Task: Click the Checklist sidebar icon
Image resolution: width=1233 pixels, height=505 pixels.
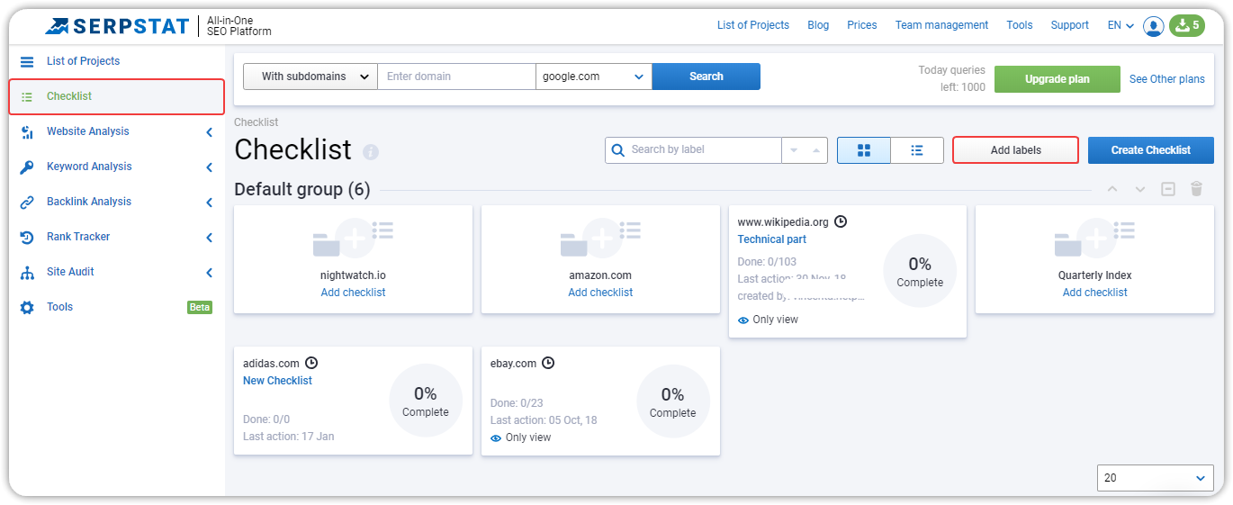Action: point(27,96)
